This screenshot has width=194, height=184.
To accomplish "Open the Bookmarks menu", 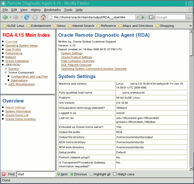I will point(52,10).
